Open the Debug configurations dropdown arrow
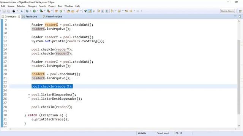Image resolution: width=243 pixels, height=136 pixels. tap(30, 11)
